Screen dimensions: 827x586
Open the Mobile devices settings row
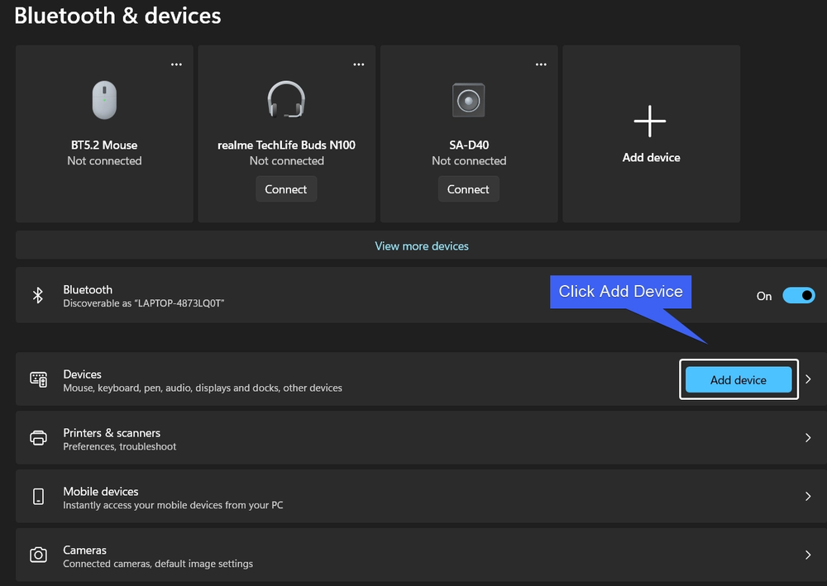(x=422, y=497)
